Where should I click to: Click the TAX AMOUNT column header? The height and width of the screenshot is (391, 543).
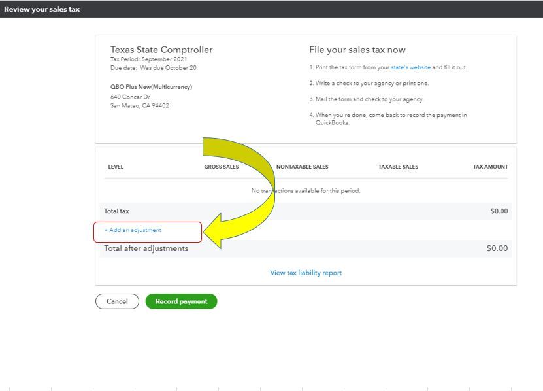[x=490, y=167]
